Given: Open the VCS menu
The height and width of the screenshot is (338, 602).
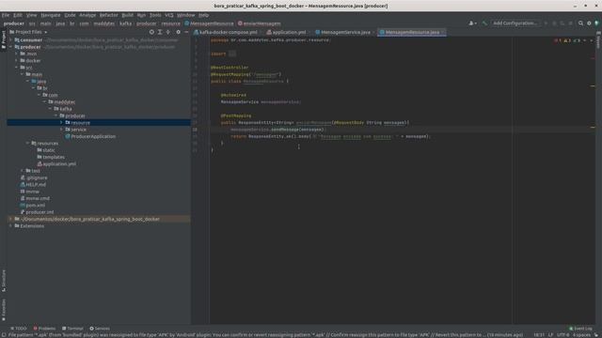Looking at the screenshot, I should 169,15.
